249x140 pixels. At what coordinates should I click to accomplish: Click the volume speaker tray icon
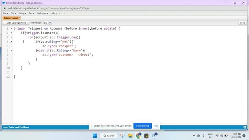point(221,136)
